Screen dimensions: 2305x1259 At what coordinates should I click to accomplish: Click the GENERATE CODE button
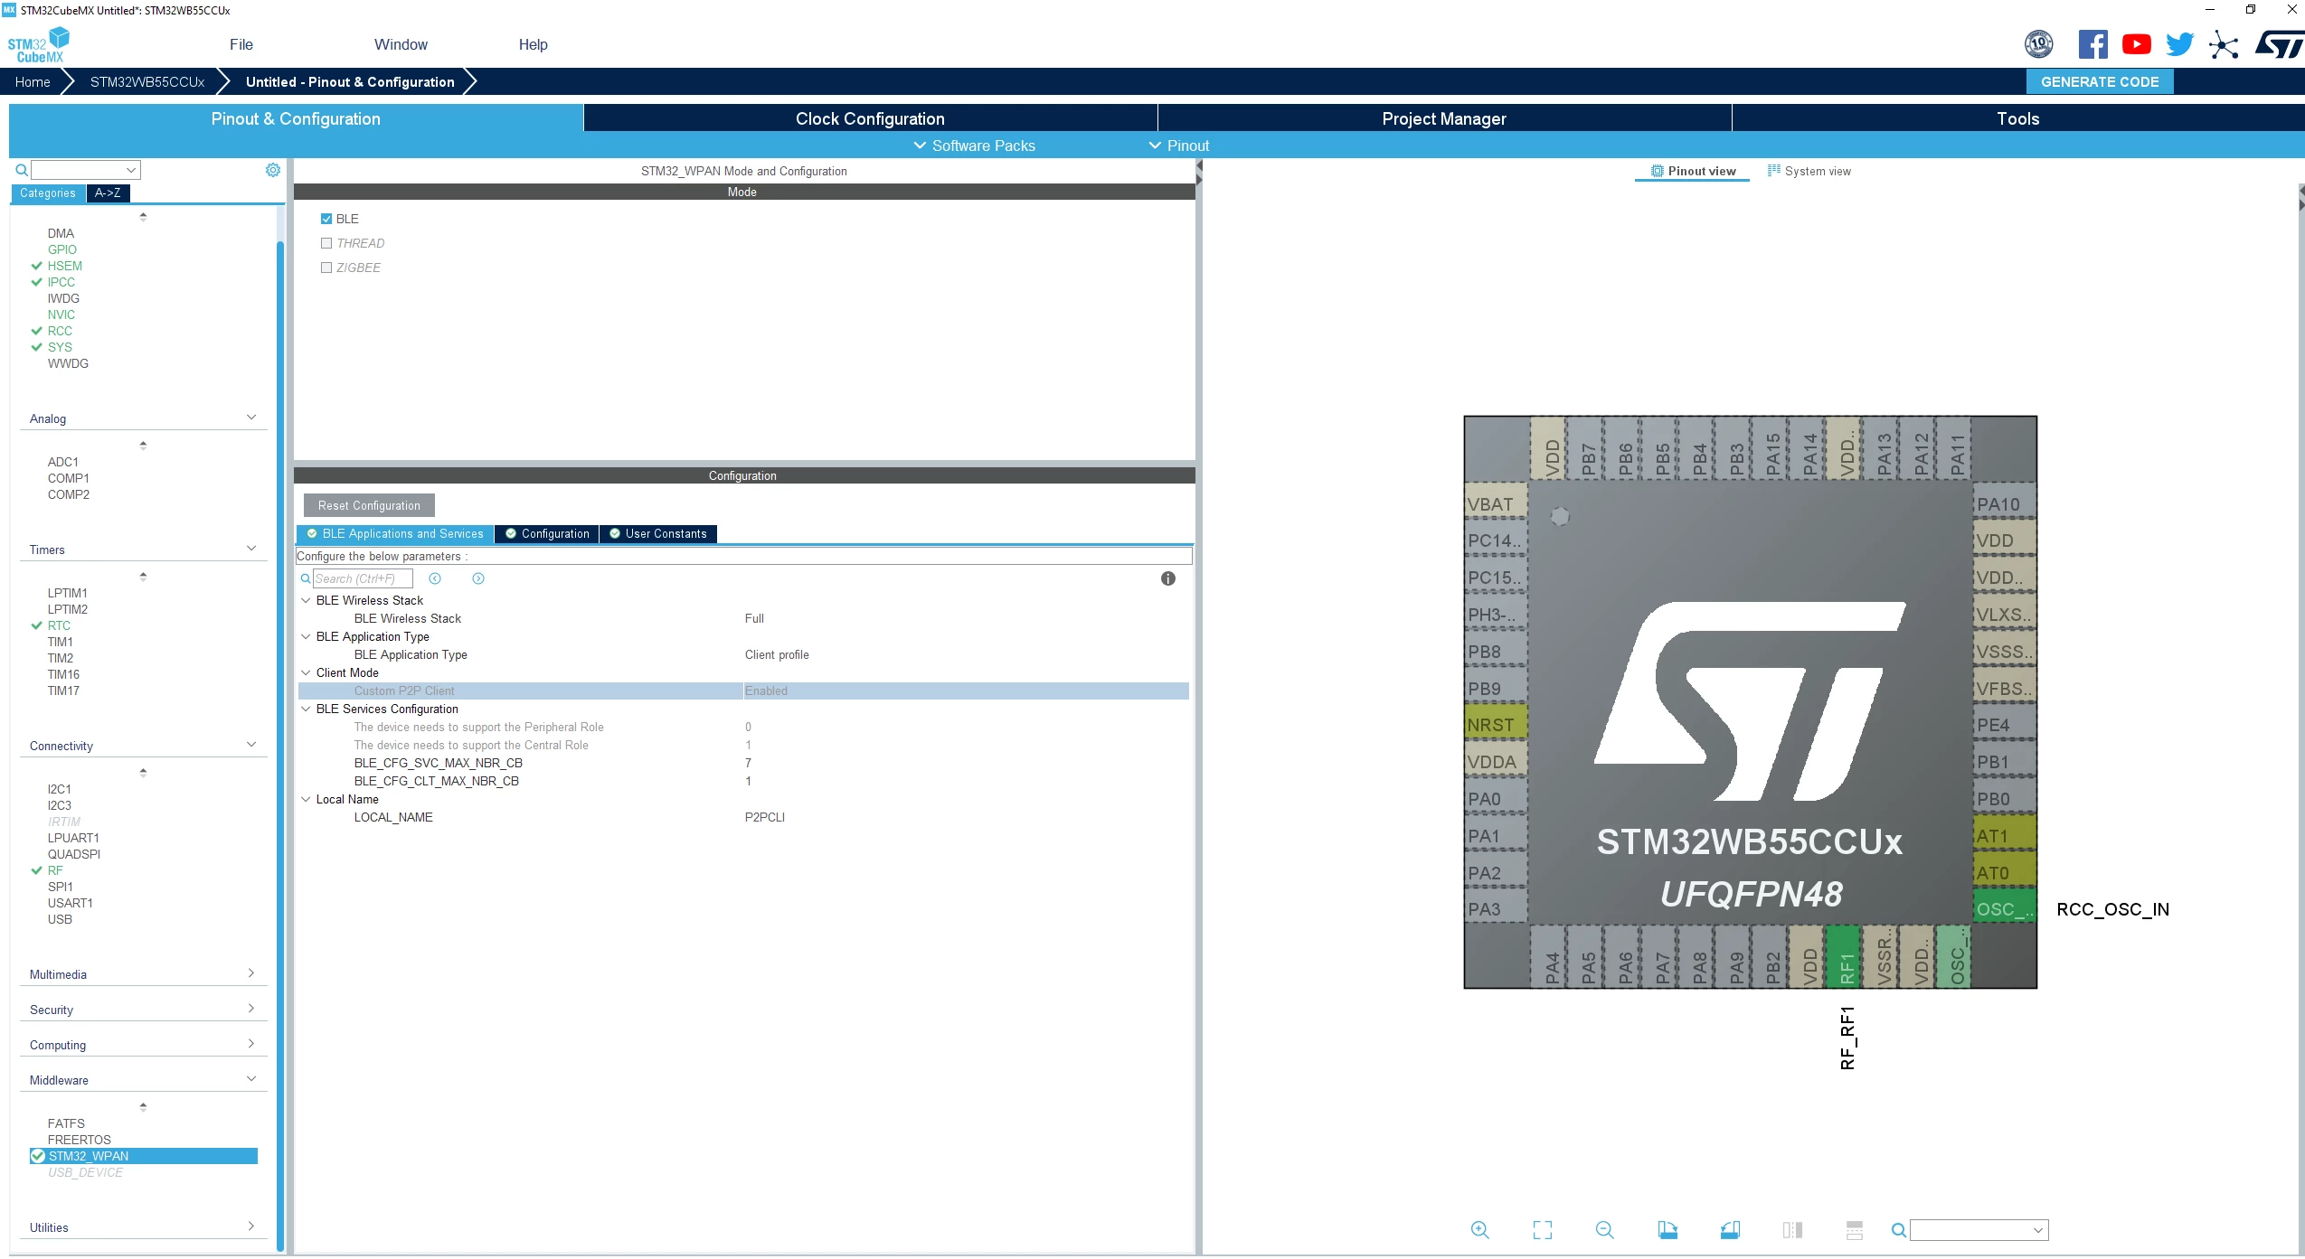point(2099,81)
